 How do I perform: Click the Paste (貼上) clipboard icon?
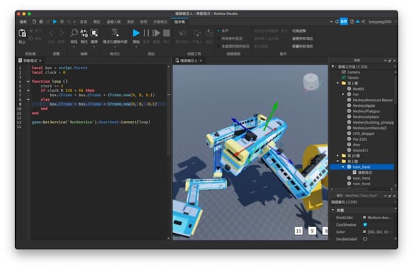coord(22,33)
